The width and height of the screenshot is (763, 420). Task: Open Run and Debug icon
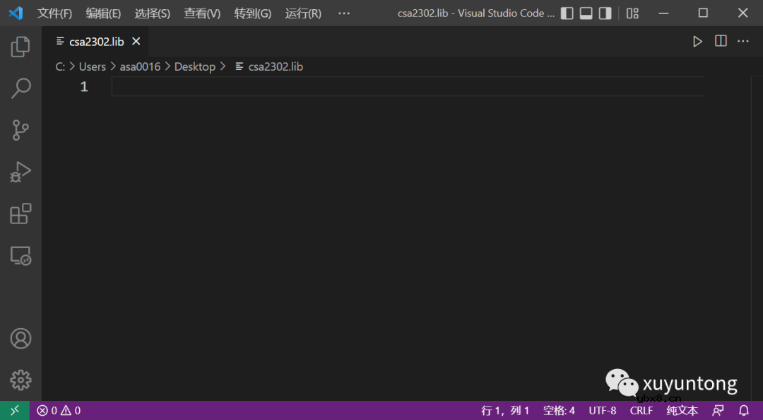tap(20, 171)
